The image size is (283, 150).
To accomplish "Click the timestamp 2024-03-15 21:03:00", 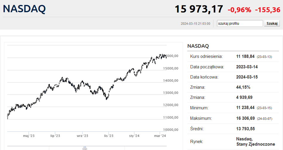I will pos(196,24).
